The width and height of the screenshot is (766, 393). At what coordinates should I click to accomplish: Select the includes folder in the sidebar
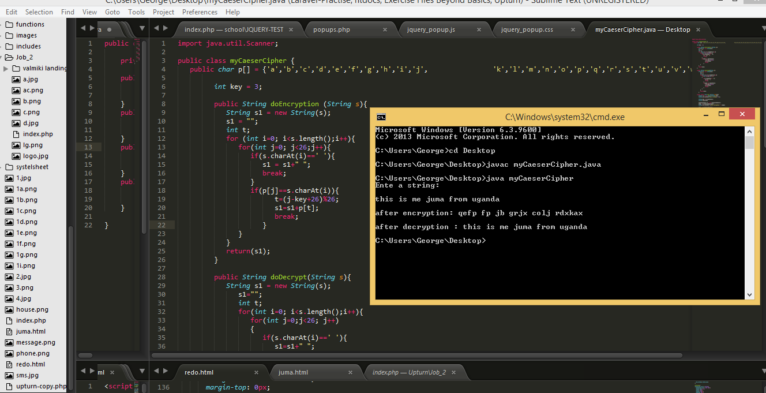28,46
